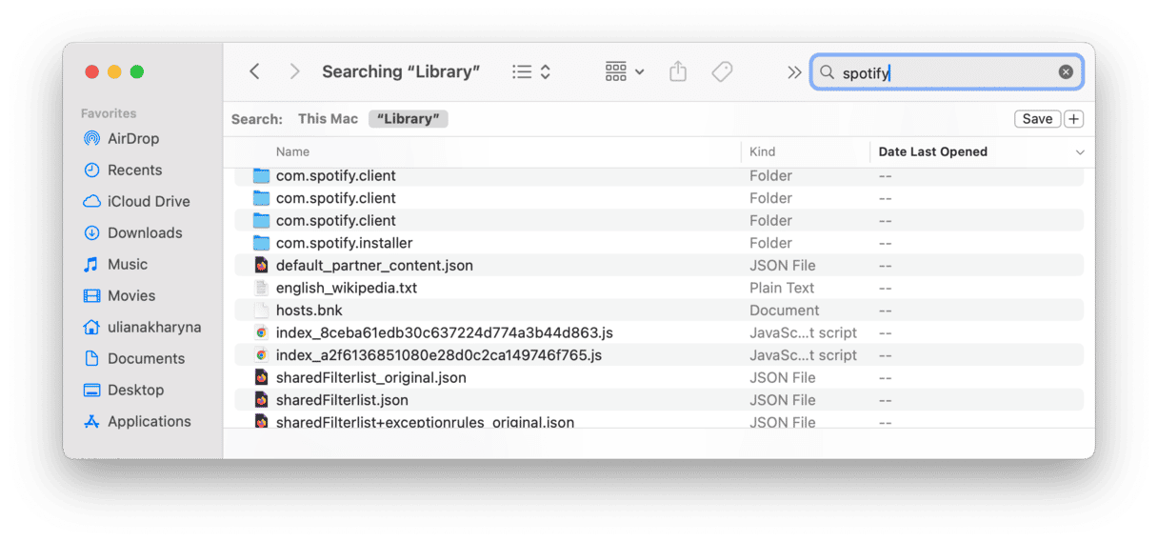This screenshot has width=1158, height=542.
Task: Select the com.spotify.installer folder
Action: coord(344,243)
